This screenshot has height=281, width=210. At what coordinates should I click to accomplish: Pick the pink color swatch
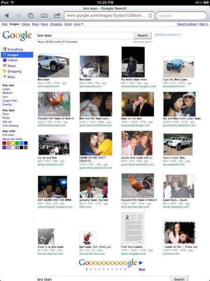(x=8, y=148)
